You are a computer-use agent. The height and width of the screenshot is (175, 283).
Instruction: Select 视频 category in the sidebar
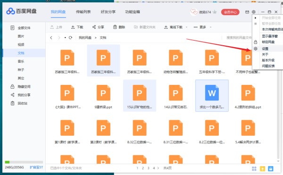21,44
